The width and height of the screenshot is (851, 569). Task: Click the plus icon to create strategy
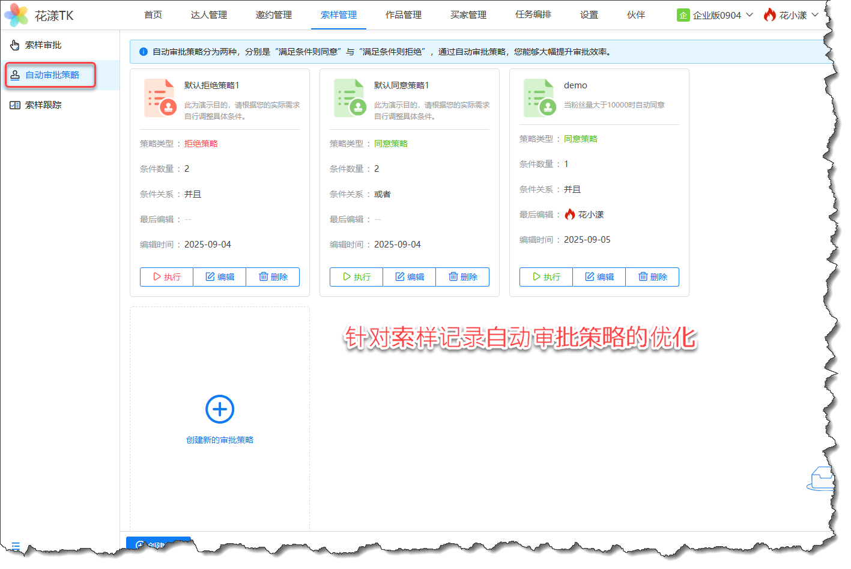tap(220, 409)
